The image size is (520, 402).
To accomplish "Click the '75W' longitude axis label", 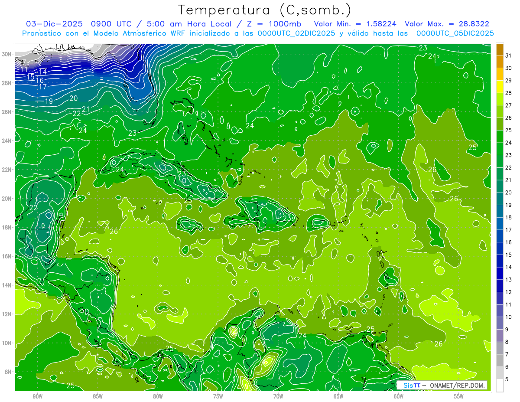I will [218, 396].
